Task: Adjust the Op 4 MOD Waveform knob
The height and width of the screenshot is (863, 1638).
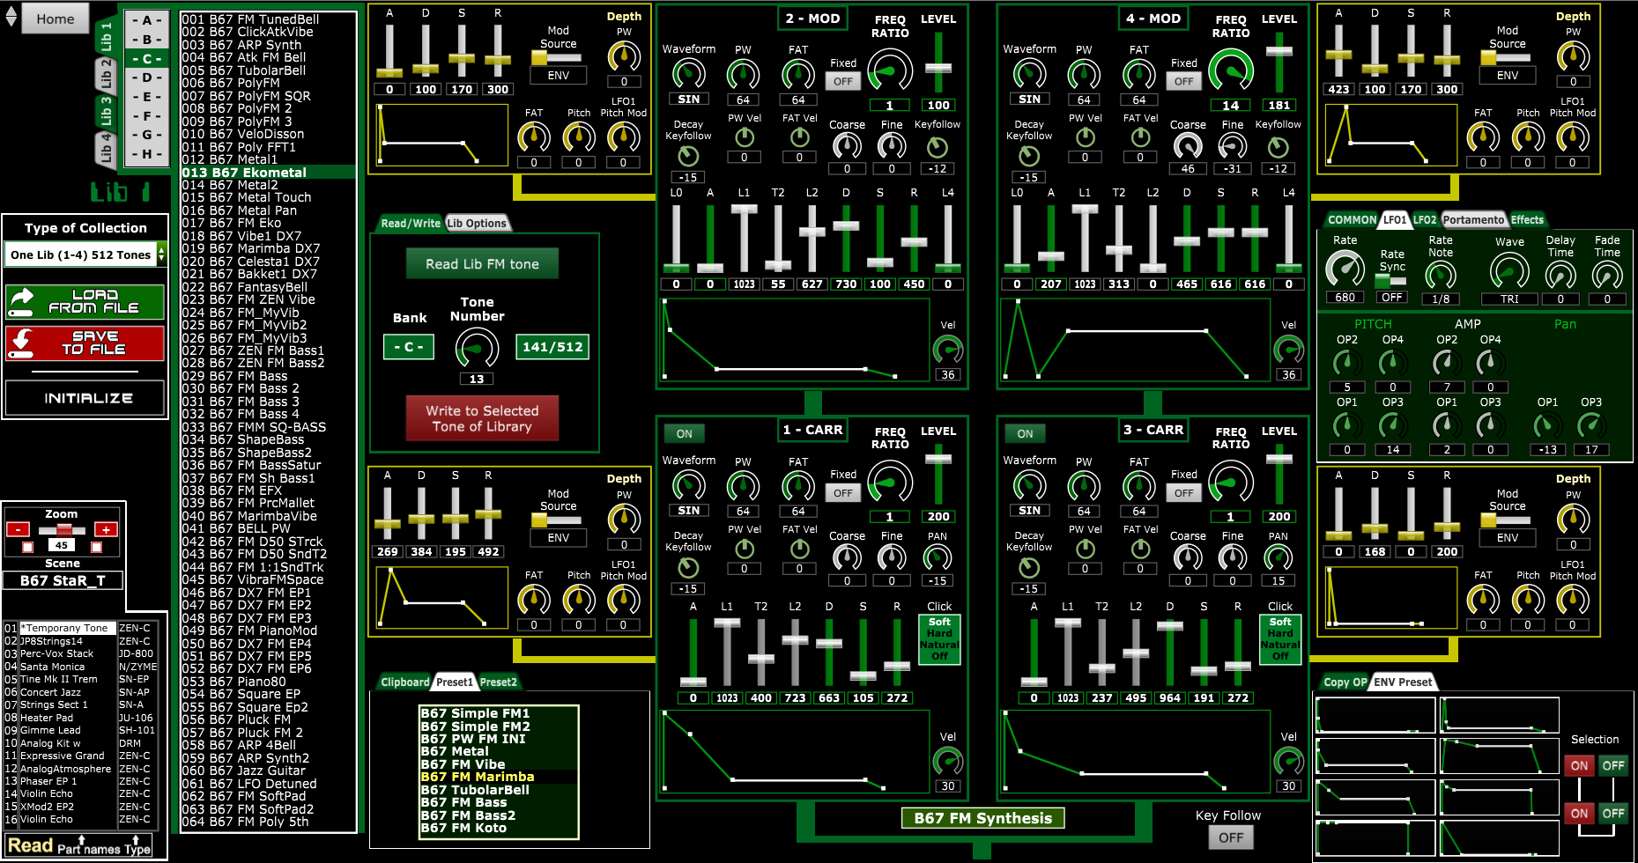Action: (1029, 74)
